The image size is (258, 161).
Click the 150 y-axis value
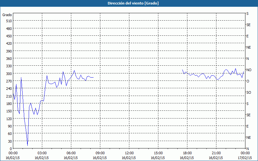click(x=9, y=111)
